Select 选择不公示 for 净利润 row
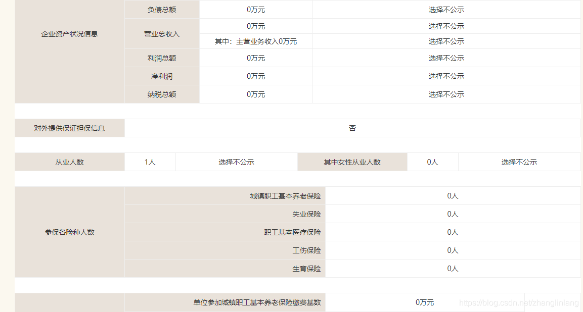Screen dimensions: 583x312 446,76
